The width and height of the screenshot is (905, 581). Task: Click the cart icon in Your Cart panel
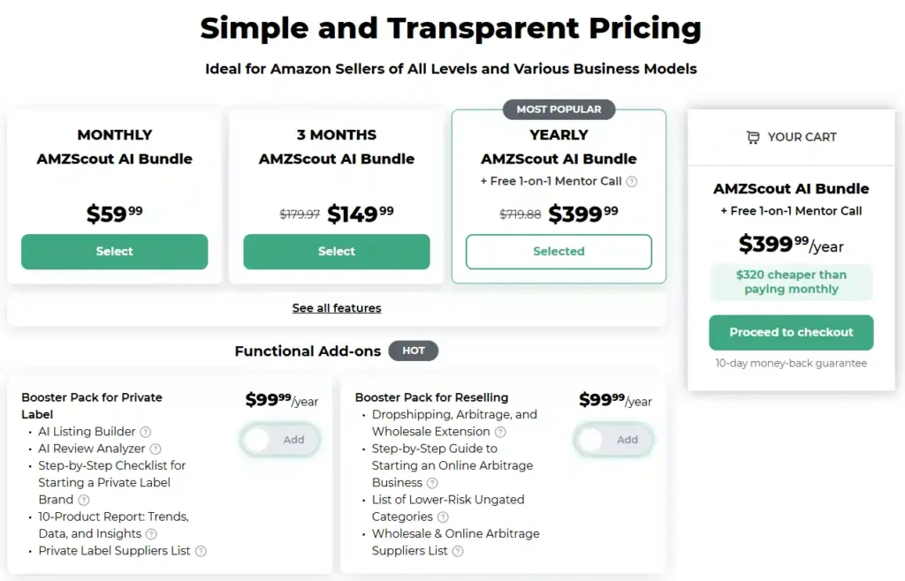point(754,137)
